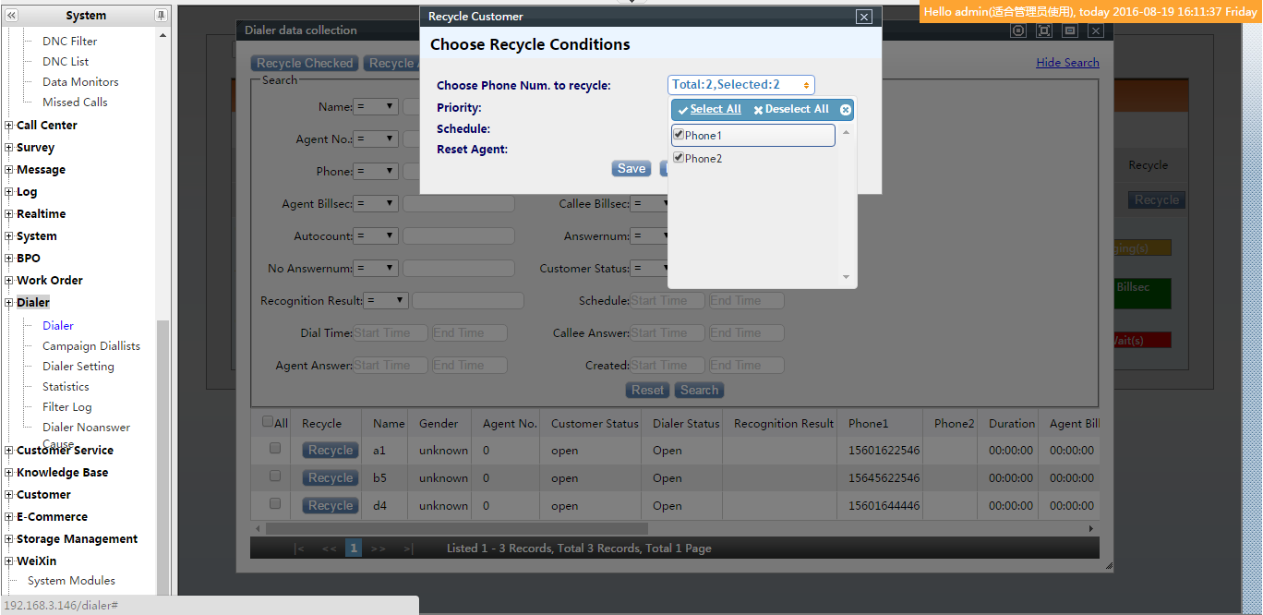Screen dimensions: 1263x615
Task: Click the checkmark icon beside Select All
Action: pos(682,110)
